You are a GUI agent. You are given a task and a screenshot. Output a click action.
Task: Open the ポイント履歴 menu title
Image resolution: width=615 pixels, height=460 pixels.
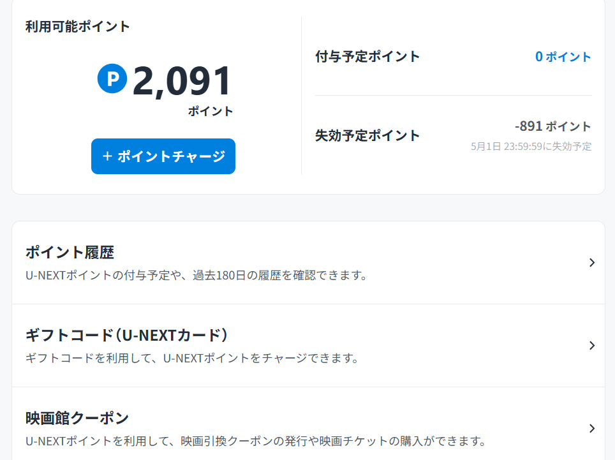[70, 252]
